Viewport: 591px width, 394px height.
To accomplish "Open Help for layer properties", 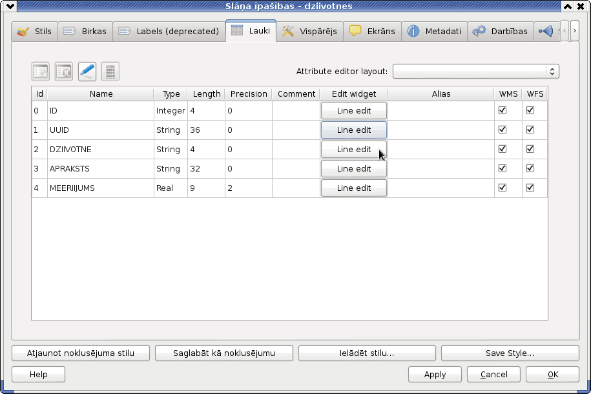I will tap(39, 375).
